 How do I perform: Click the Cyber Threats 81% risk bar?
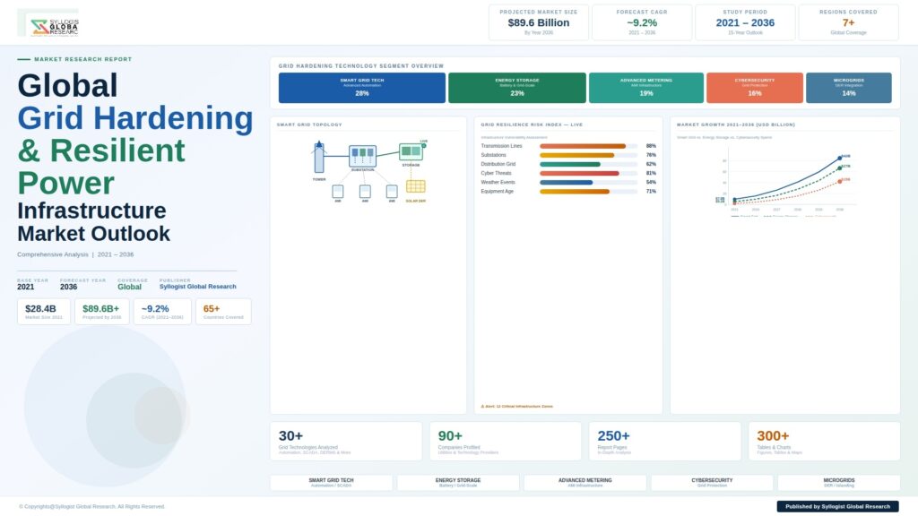tap(579, 173)
